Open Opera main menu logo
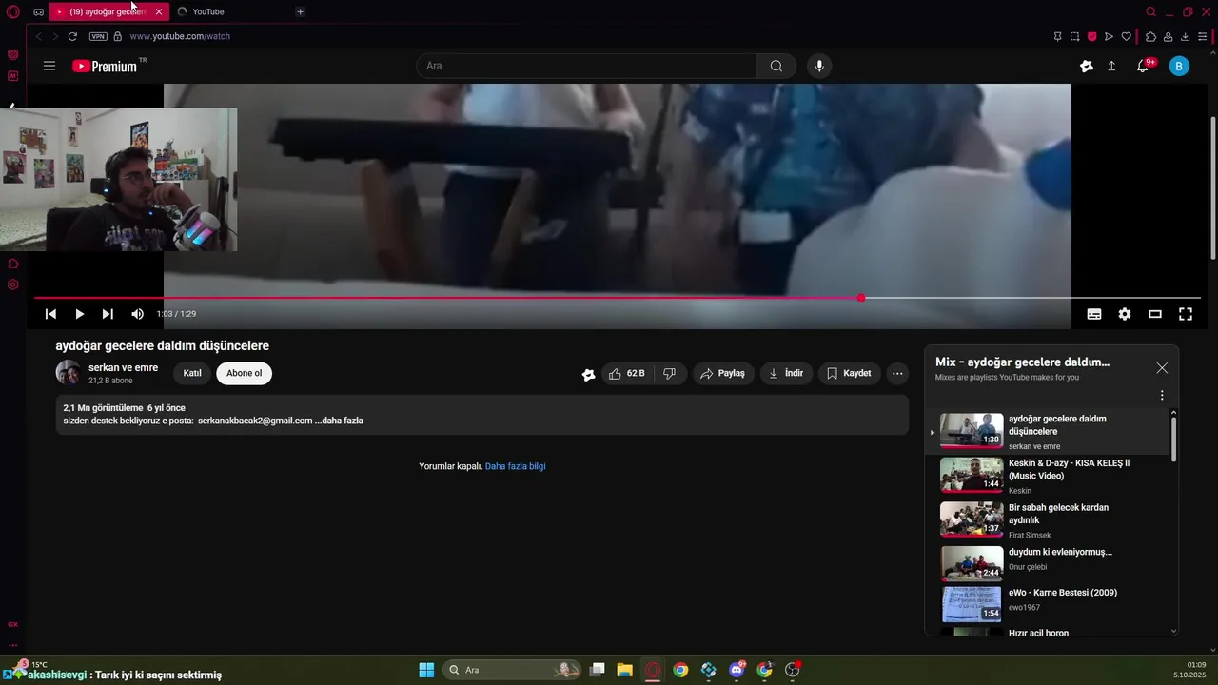 pyautogui.click(x=13, y=11)
